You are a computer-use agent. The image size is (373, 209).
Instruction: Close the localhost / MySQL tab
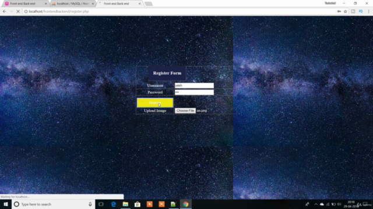pyautogui.click(x=93, y=3)
